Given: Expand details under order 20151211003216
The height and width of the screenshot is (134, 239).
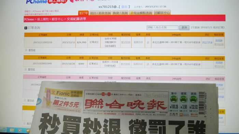Looking at the screenshot, I should click(26, 50).
